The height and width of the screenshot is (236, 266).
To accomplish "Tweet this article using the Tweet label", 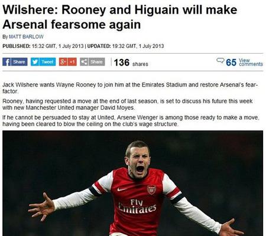I will click(47, 62).
